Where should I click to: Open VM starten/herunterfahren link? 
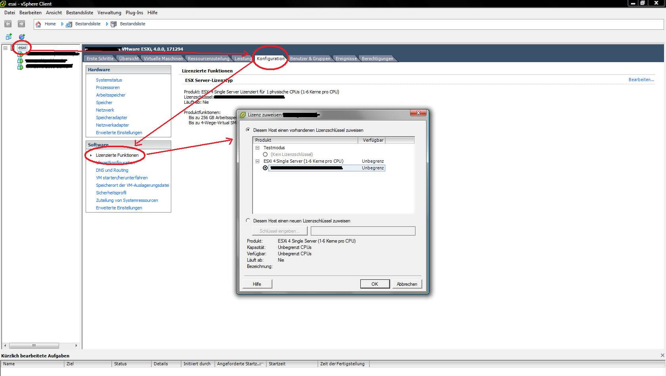122,178
